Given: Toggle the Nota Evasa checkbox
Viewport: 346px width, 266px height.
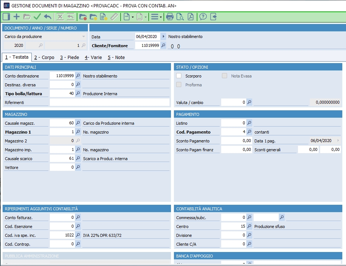Looking at the screenshot, I should point(225,76).
